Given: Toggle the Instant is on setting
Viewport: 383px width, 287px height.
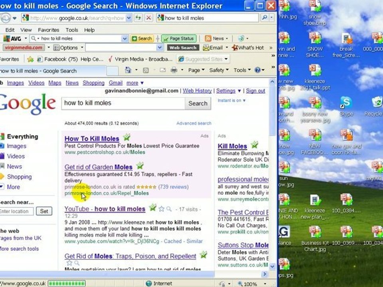Looking at the screenshot, I should pyautogui.click(x=231, y=100).
